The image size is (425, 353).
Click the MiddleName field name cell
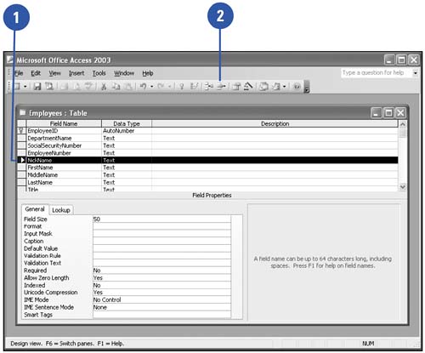click(x=64, y=175)
